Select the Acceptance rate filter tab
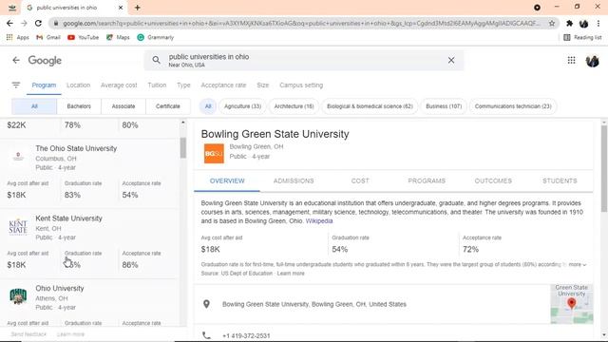Image resolution: width=608 pixels, height=342 pixels. pyautogui.click(x=223, y=85)
